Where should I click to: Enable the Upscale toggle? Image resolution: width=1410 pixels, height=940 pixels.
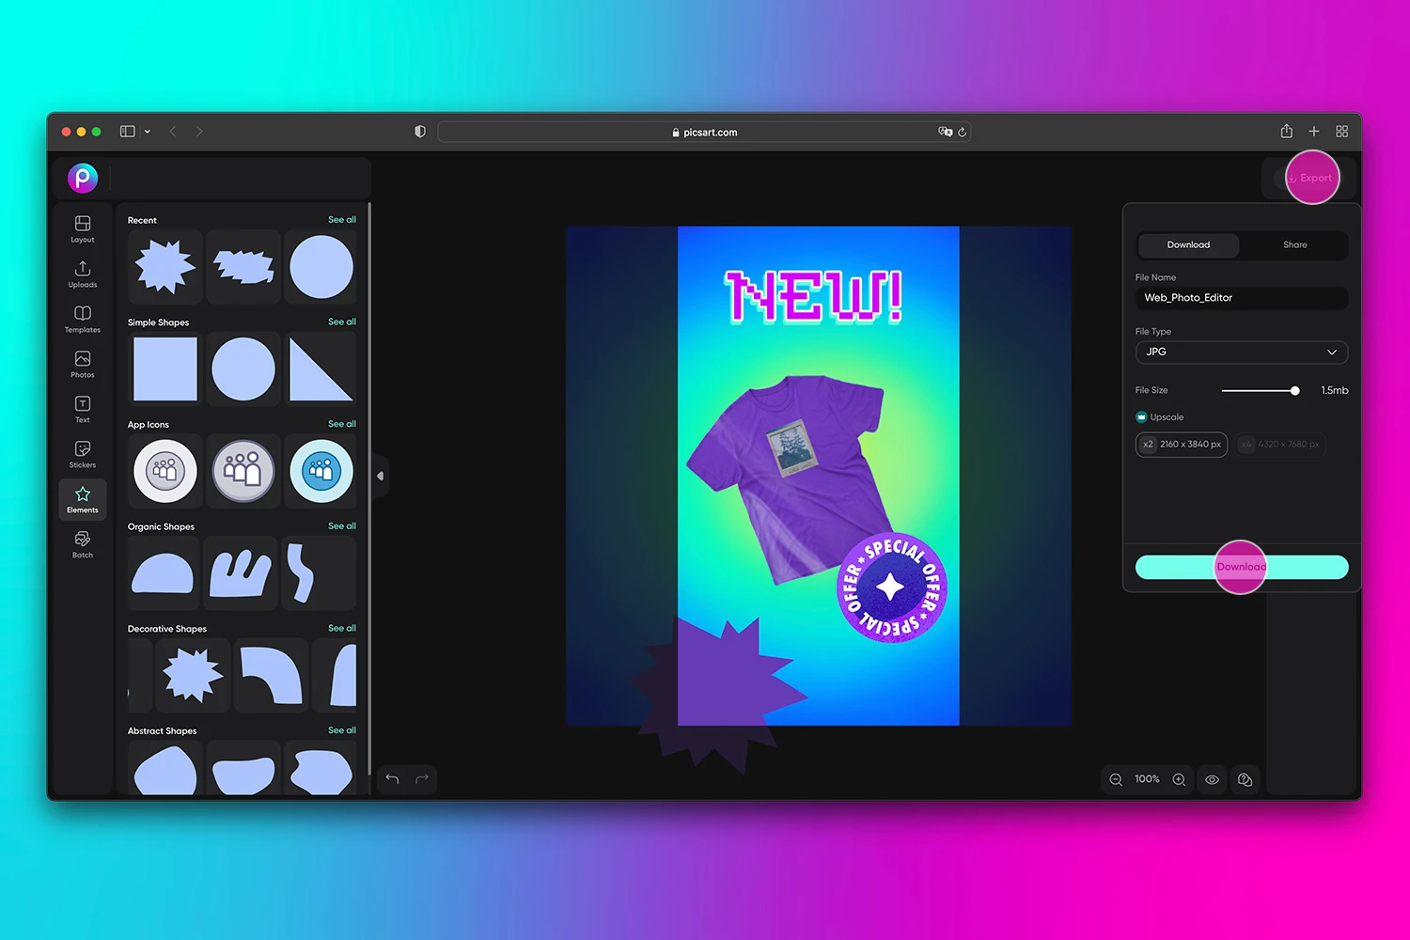click(x=1140, y=416)
